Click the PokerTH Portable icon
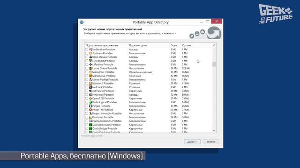This screenshot has width=300, height=168. point(90,110)
